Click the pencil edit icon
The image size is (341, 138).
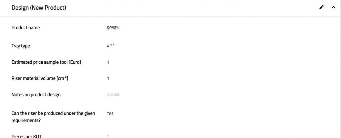pyautogui.click(x=321, y=8)
